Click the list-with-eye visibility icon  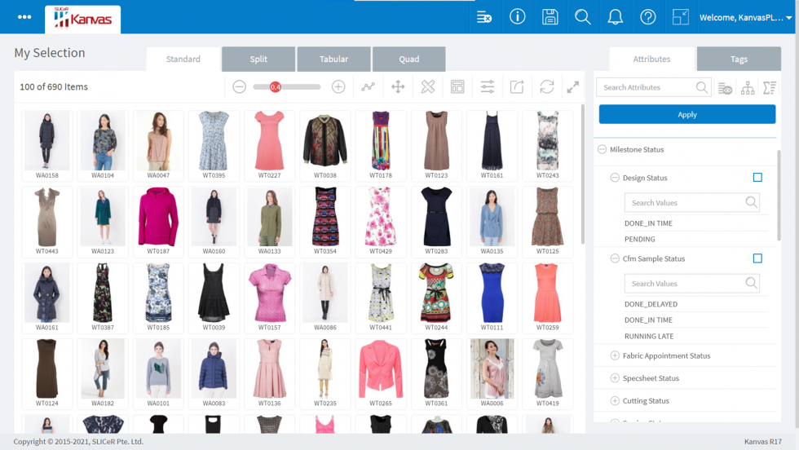coord(725,88)
